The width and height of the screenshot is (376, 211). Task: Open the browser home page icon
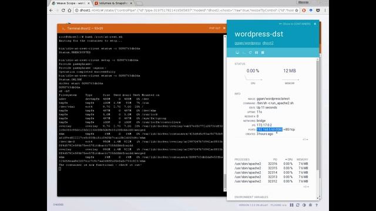pos(69,11)
